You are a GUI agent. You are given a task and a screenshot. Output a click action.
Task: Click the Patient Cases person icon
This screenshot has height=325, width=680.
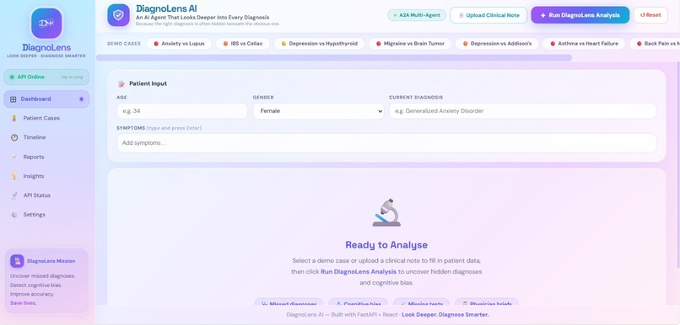pyautogui.click(x=14, y=118)
